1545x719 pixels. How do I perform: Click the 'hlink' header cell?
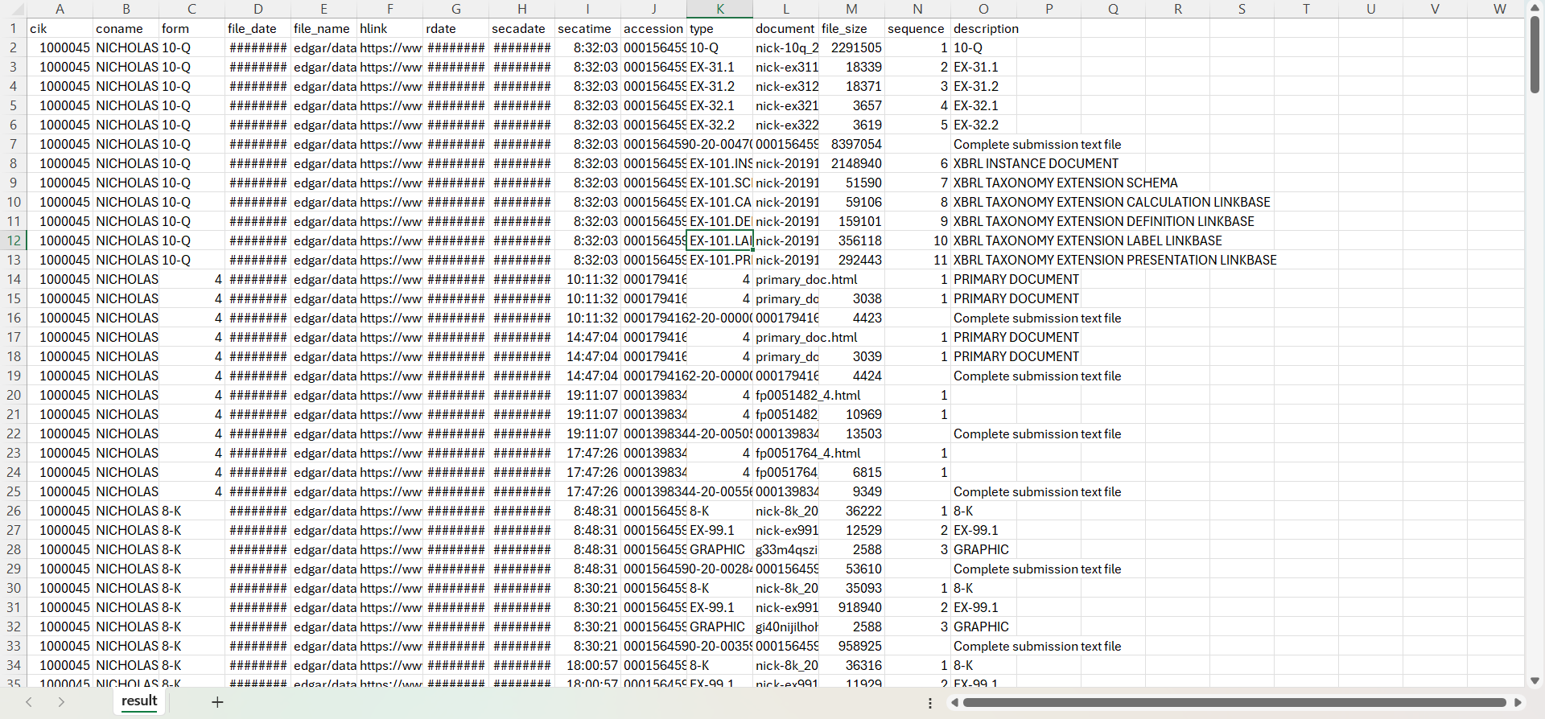(x=389, y=28)
